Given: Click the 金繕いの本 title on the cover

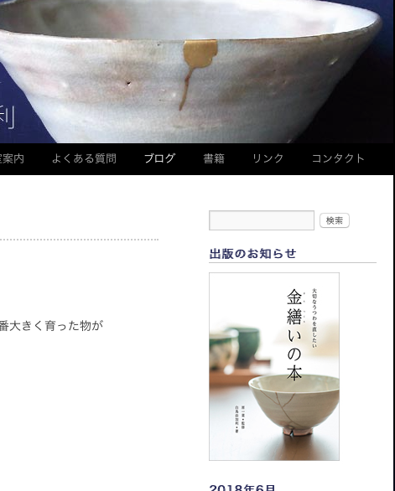Looking at the screenshot, I should click(x=294, y=334).
